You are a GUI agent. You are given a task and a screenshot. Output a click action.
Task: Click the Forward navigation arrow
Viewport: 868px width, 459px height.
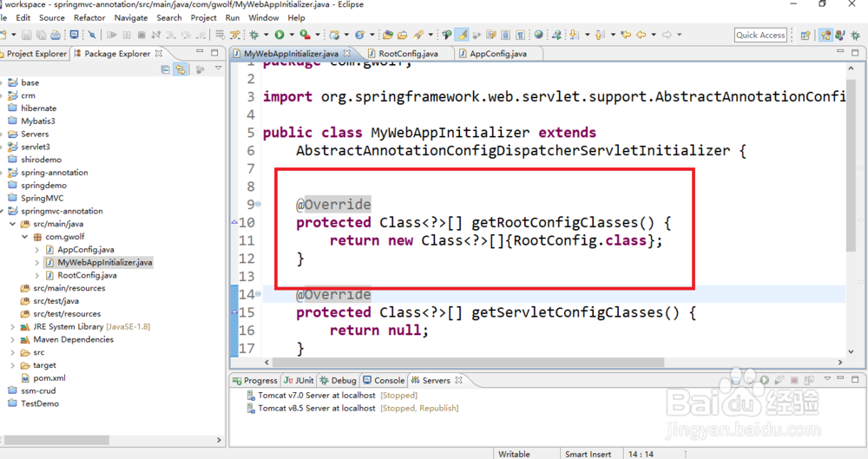[667, 35]
